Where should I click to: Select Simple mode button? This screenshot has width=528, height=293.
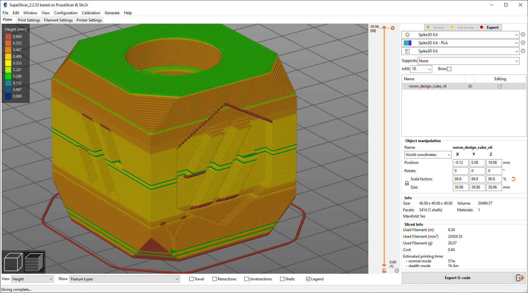pyautogui.click(x=436, y=27)
